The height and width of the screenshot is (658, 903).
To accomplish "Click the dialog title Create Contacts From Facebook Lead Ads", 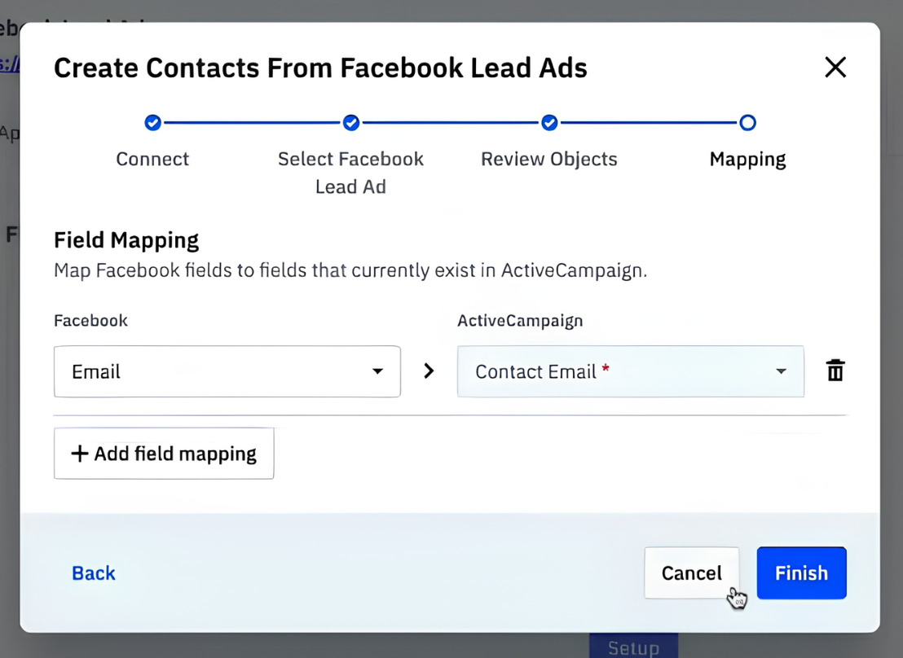I will click(x=320, y=68).
